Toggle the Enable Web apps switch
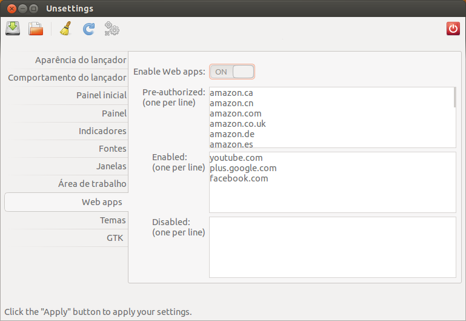Viewport: 466px width, 321px height. click(232, 72)
